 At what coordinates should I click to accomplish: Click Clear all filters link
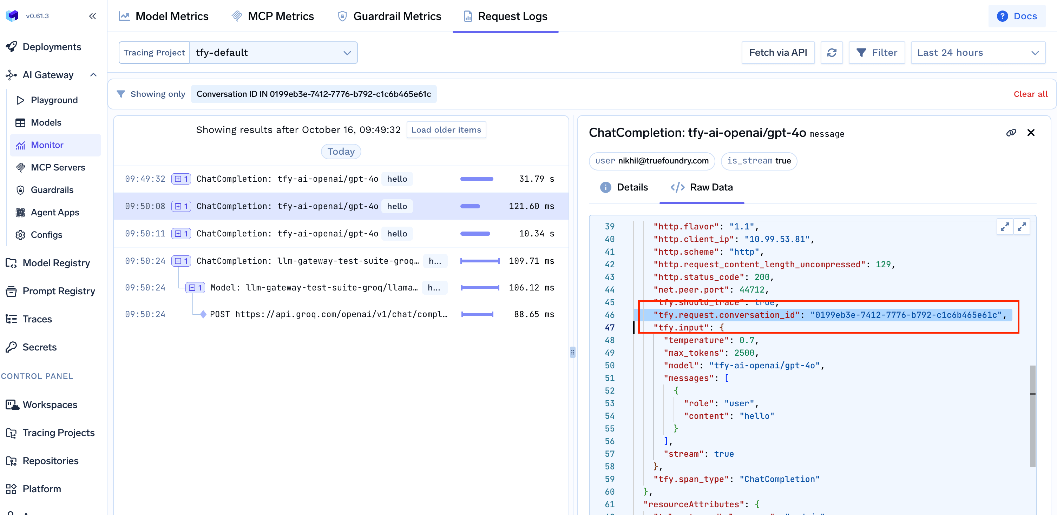1030,94
